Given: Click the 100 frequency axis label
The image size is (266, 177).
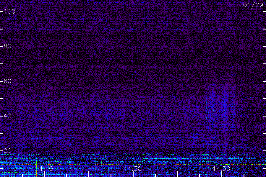Looking at the screenshot, I should [x=10, y=12].
